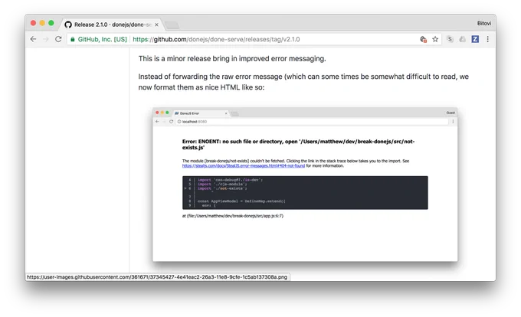
Task: Reload the GitHub release page
Action: pyautogui.click(x=58, y=39)
